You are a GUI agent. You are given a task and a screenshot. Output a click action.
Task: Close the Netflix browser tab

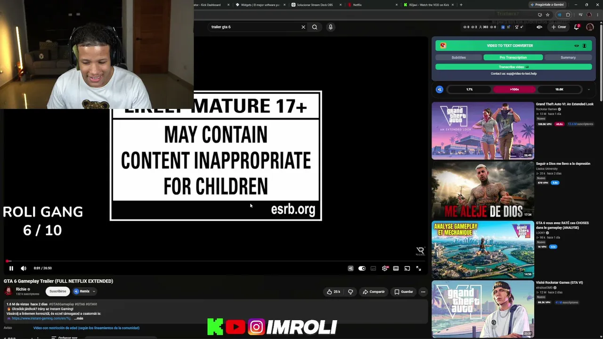coord(397,5)
